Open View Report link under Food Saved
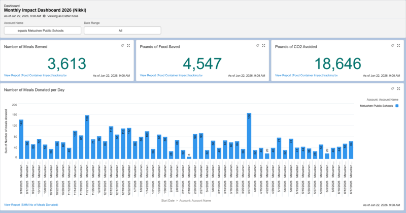 tap(171, 75)
